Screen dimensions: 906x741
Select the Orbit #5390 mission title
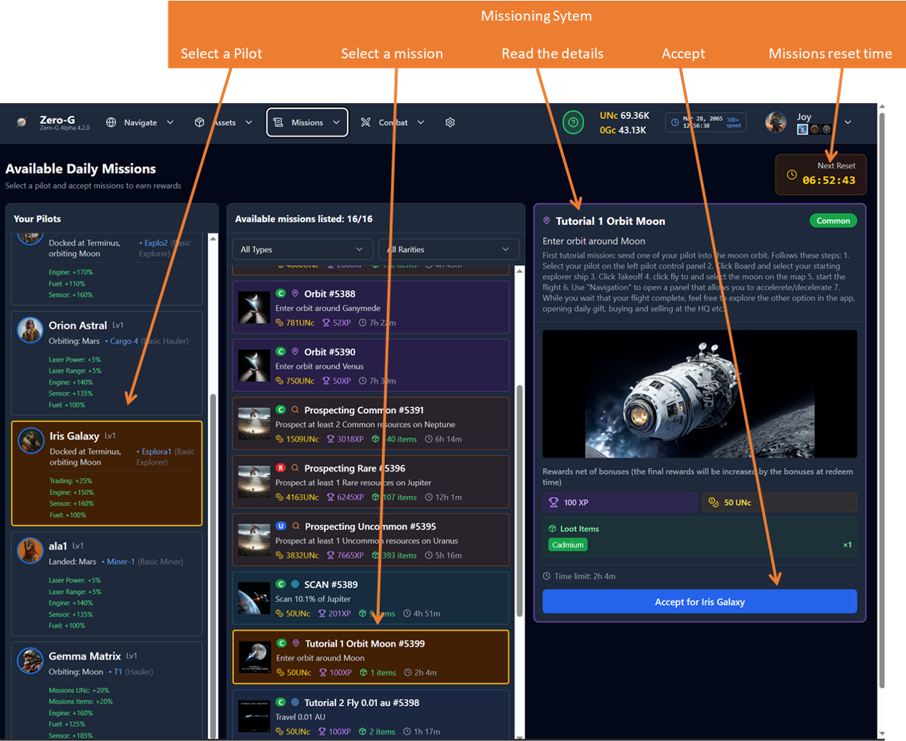coord(330,352)
